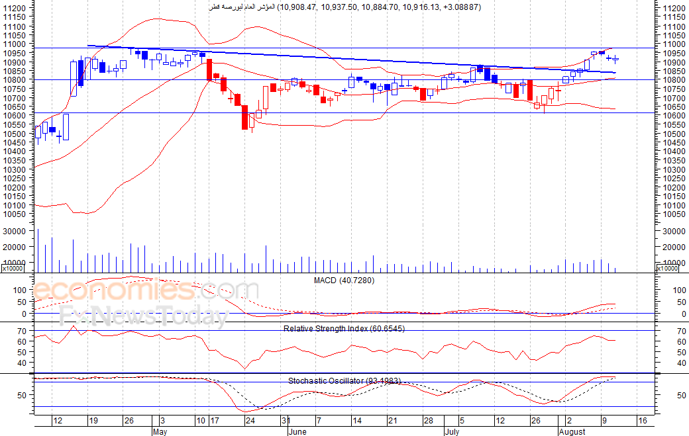Click the 10600 level on left price axis
The height and width of the screenshot is (436, 689).
[x=15, y=115]
